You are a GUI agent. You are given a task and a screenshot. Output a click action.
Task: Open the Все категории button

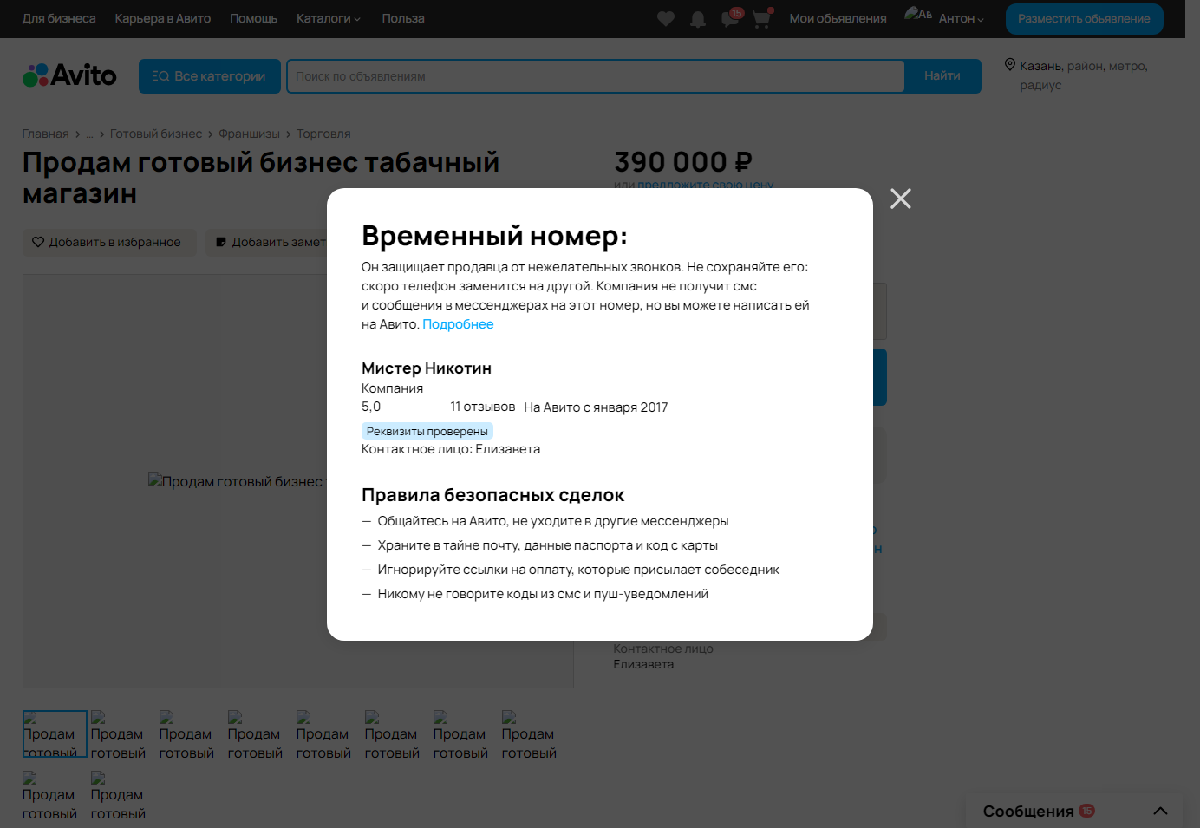210,76
